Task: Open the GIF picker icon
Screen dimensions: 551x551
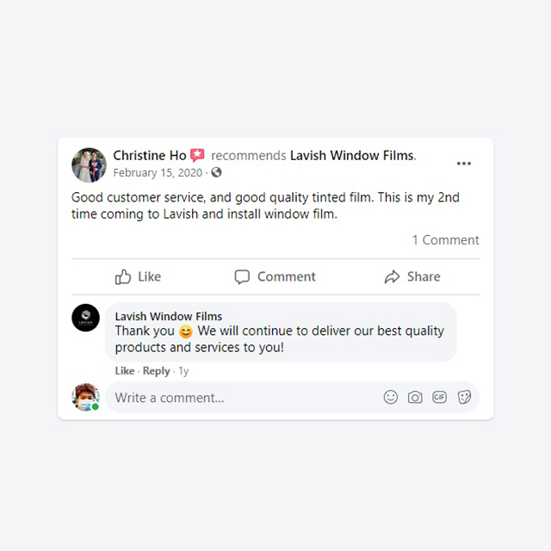Action: 439,397
